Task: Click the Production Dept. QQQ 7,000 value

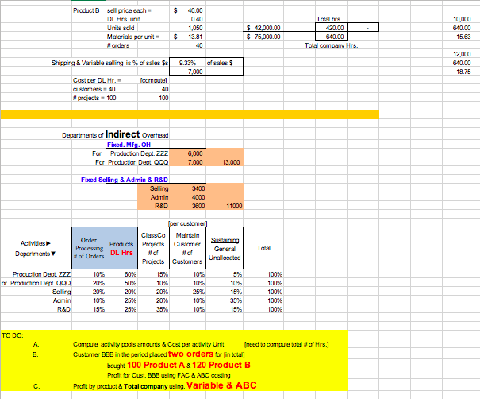Action: coord(195,162)
